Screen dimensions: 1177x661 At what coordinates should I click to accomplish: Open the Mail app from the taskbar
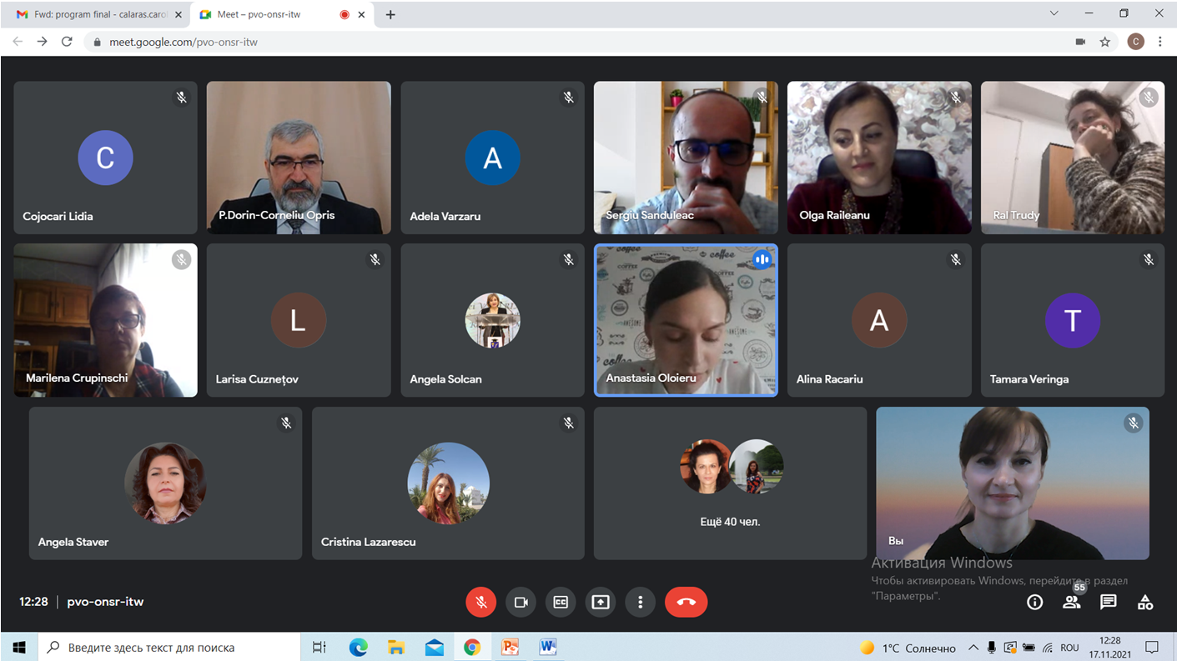coord(434,647)
